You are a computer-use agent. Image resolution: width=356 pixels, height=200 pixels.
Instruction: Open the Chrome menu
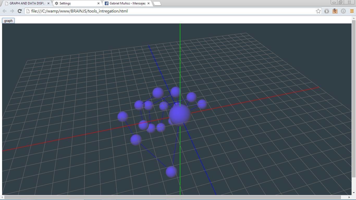point(352,11)
